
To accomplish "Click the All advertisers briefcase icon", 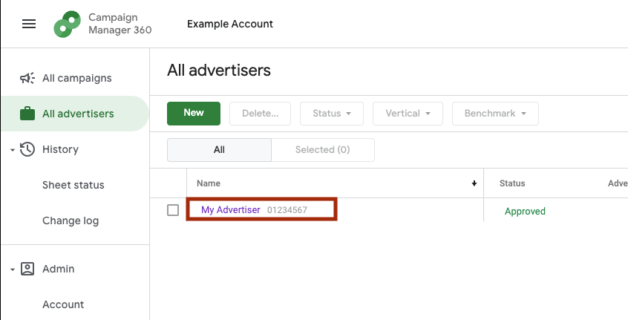I will click(x=27, y=114).
